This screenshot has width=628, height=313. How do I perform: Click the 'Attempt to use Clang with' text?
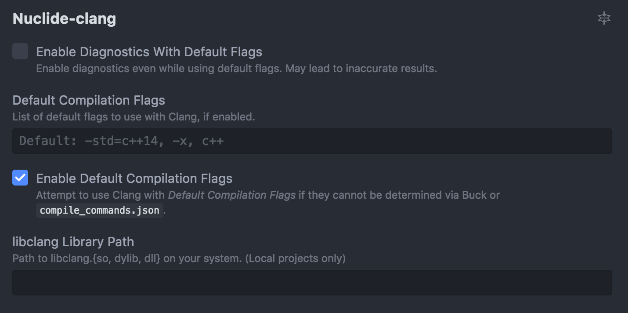click(101, 195)
